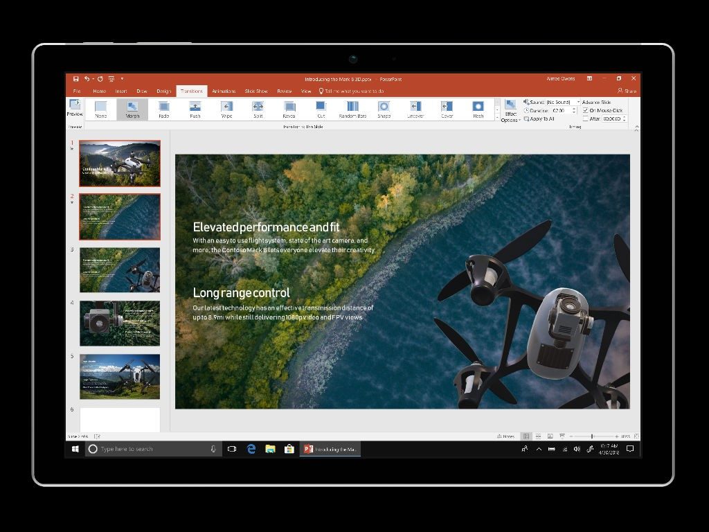Viewport: 709px width, 532px height.
Task: Expand the Effect Options menu
Action: [x=510, y=112]
